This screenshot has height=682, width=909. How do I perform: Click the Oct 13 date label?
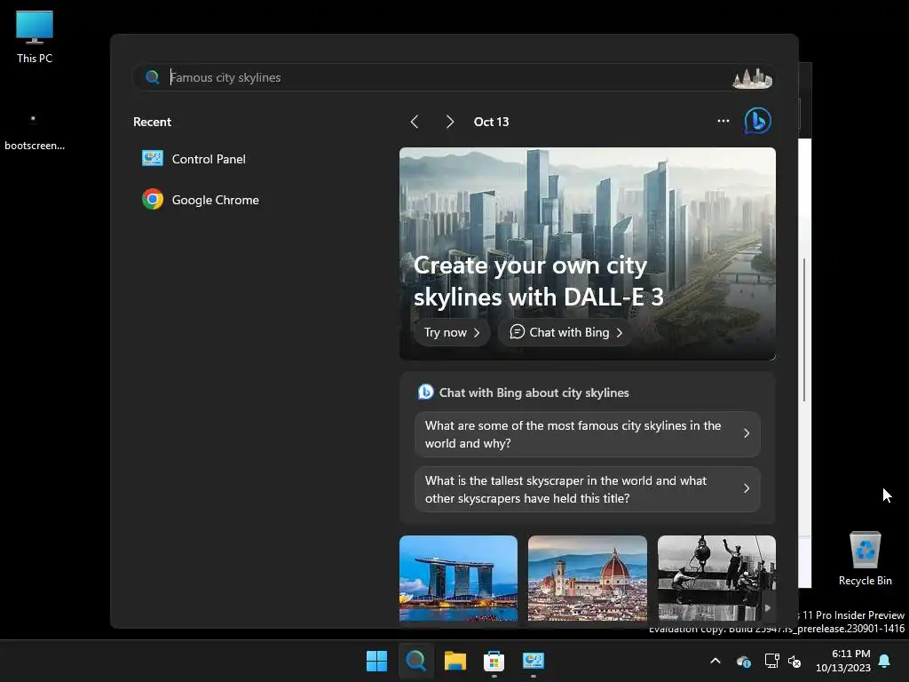[x=491, y=122]
